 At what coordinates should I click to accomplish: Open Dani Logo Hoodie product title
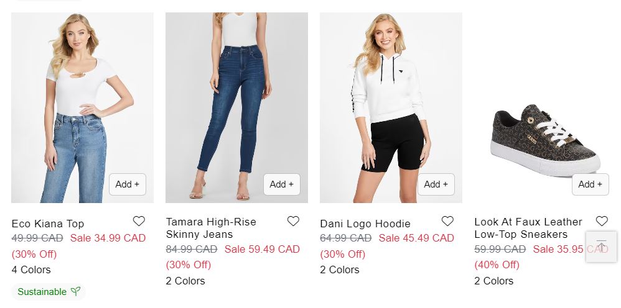coord(365,224)
